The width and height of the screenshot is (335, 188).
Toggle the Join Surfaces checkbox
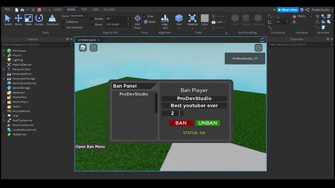coord(63,28)
